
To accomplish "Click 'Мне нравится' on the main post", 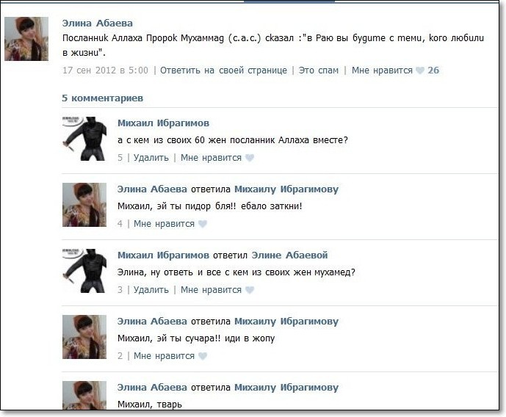I will pyautogui.click(x=382, y=70).
